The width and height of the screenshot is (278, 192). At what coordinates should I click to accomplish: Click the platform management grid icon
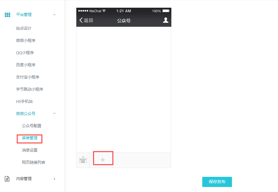pyautogui.click(x=7, y=15)
